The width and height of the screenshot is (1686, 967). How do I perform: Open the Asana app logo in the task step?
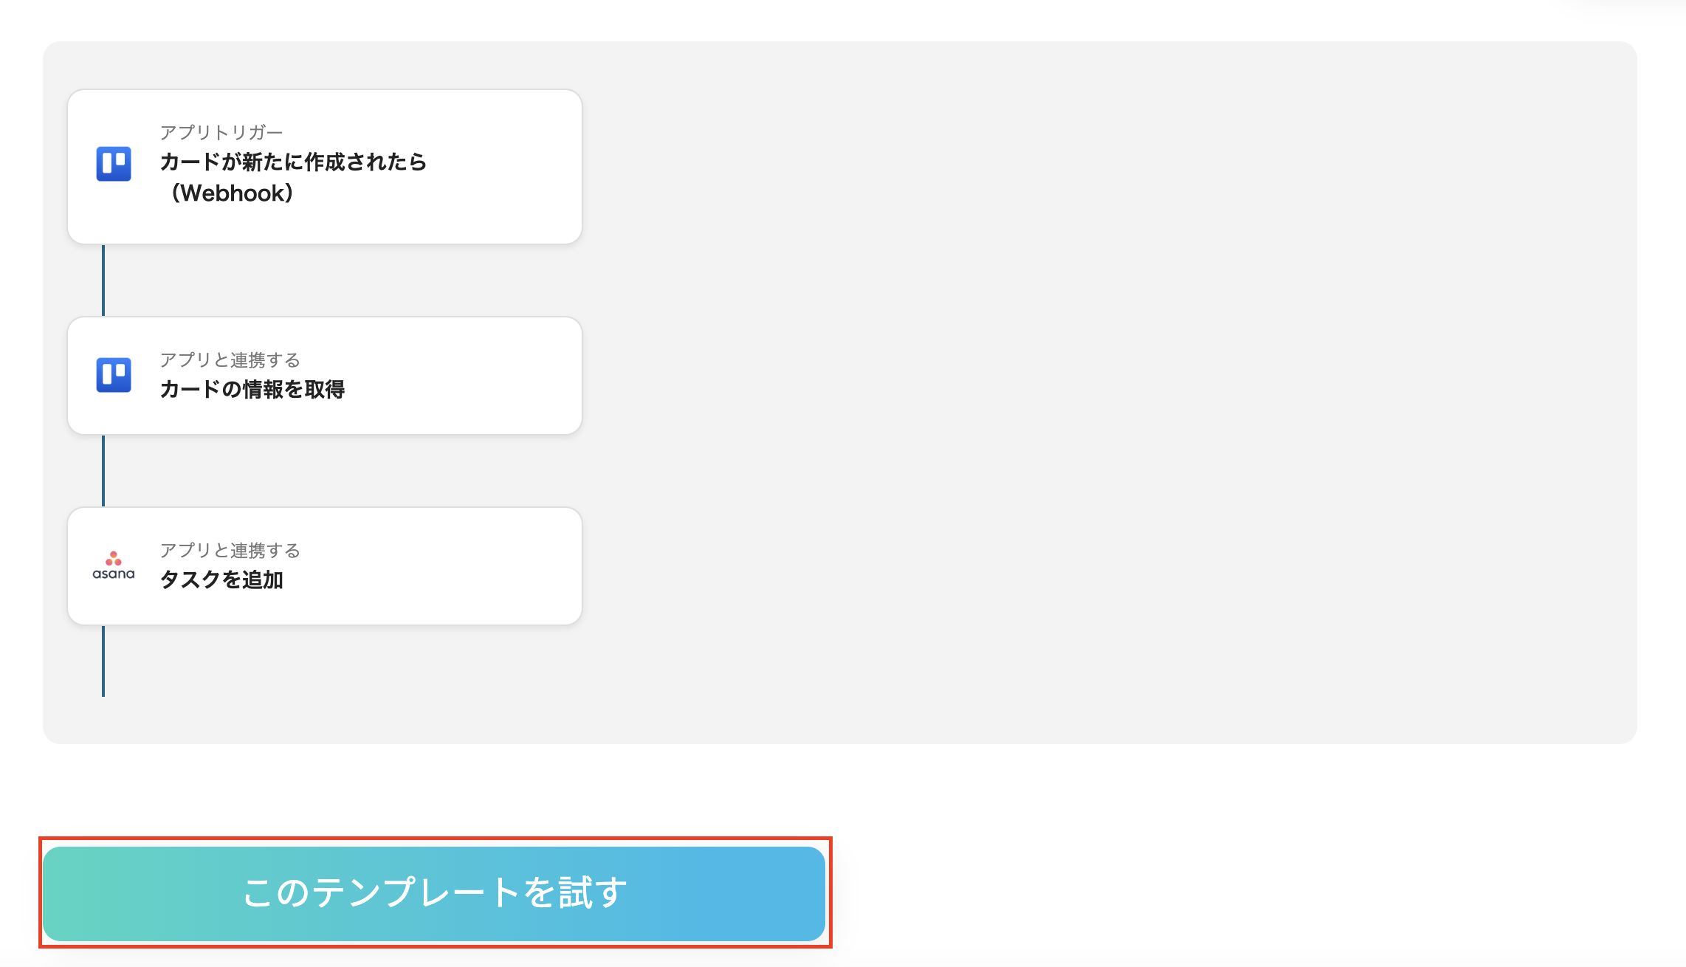113,565
